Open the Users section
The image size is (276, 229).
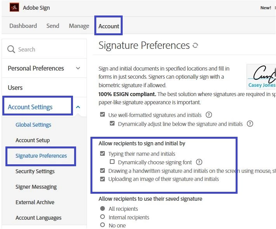pos(15,88)
